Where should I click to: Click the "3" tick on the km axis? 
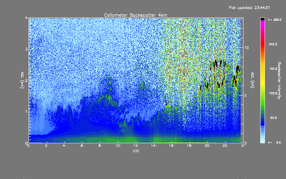[26, 49]
